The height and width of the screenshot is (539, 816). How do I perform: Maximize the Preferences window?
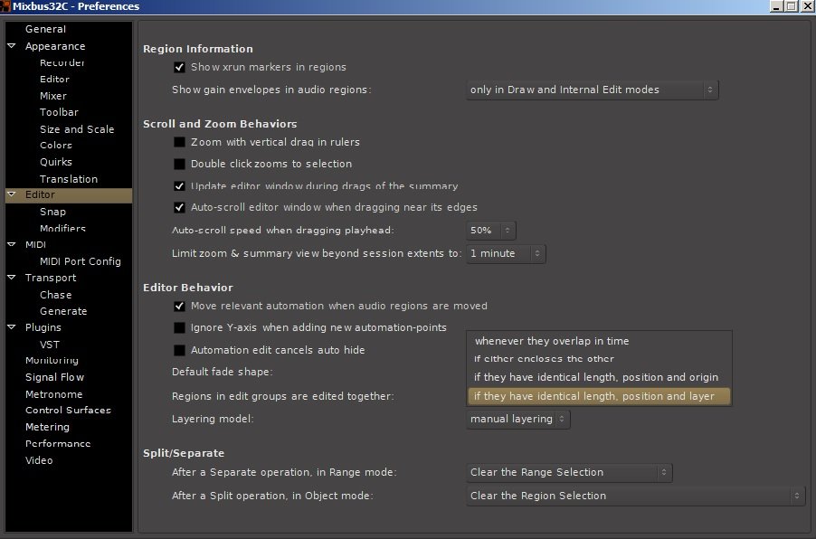791,6
